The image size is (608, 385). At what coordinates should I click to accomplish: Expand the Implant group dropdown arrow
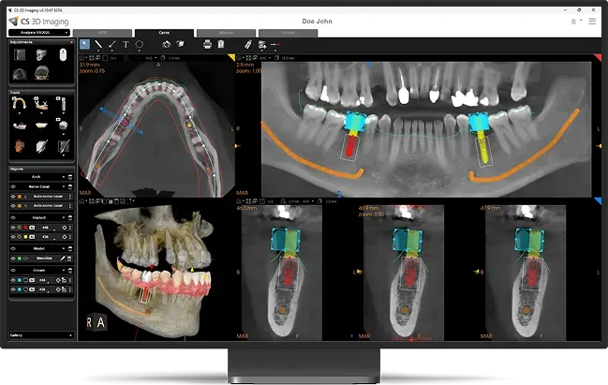(x=64, y=217)
